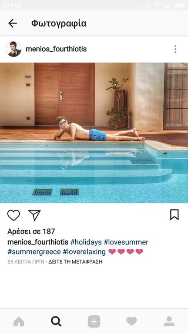Open activity heart tab in bottom bar
Image resolution: width=188 pixels, height=334 pixels.
click(x=131, y=321)
